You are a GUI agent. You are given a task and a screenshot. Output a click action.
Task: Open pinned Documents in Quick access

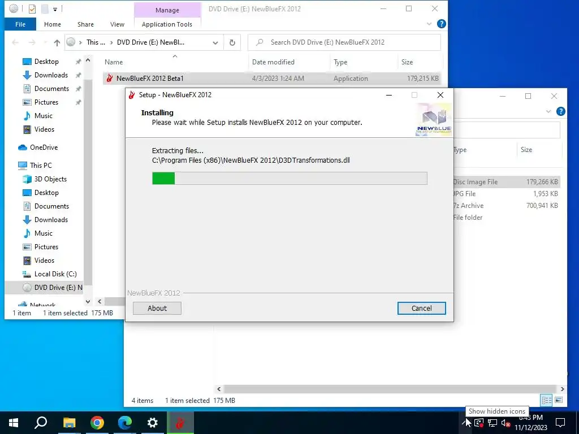[x=51, y=89]
